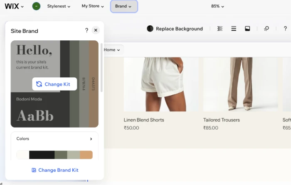Click the toolbar help question mark
Screen dimensions: 291x185
pos(285,29)
